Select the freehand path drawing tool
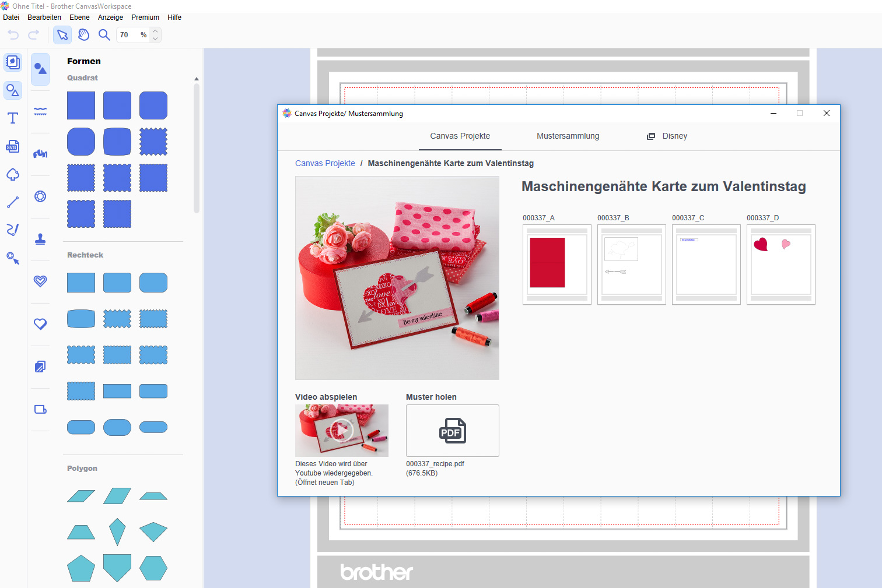882x588 pixels. pyautogui.click(x=12, y=230)
